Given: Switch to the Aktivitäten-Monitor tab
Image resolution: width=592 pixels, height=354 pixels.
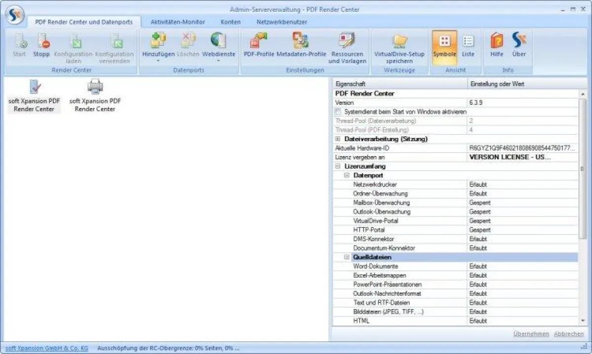Looking at the screenshot, I should [x=178, y=22].
